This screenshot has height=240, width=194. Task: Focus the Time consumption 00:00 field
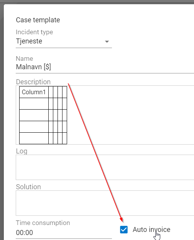click(x=64, y=233)
